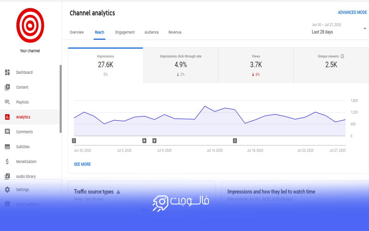Click SEE MORE below the chart
This screenshot has width=369, height=231.
click(82, 164)
